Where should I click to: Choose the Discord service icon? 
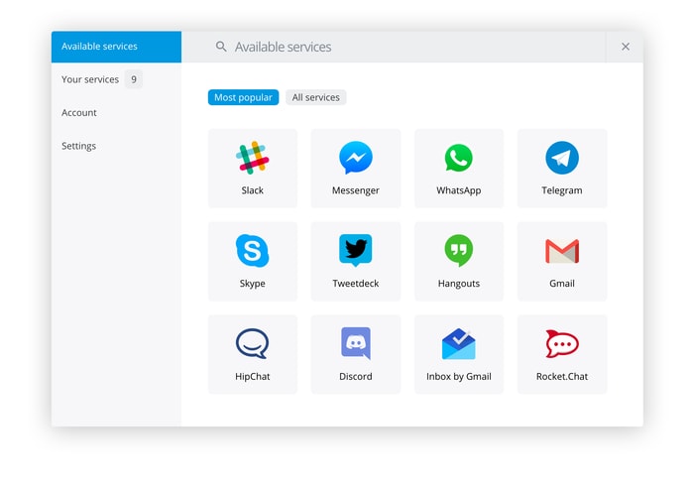click(355, 344)
